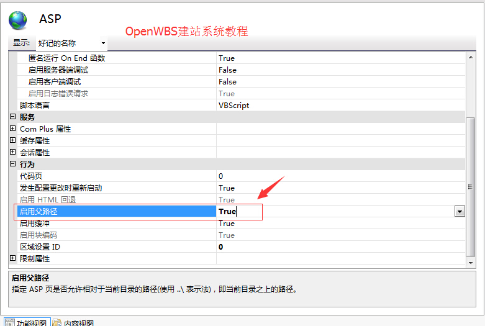Screen dimensions: 485x326
Task: Select the 发生配置更改时重新启动 True value
Action: 227,188
